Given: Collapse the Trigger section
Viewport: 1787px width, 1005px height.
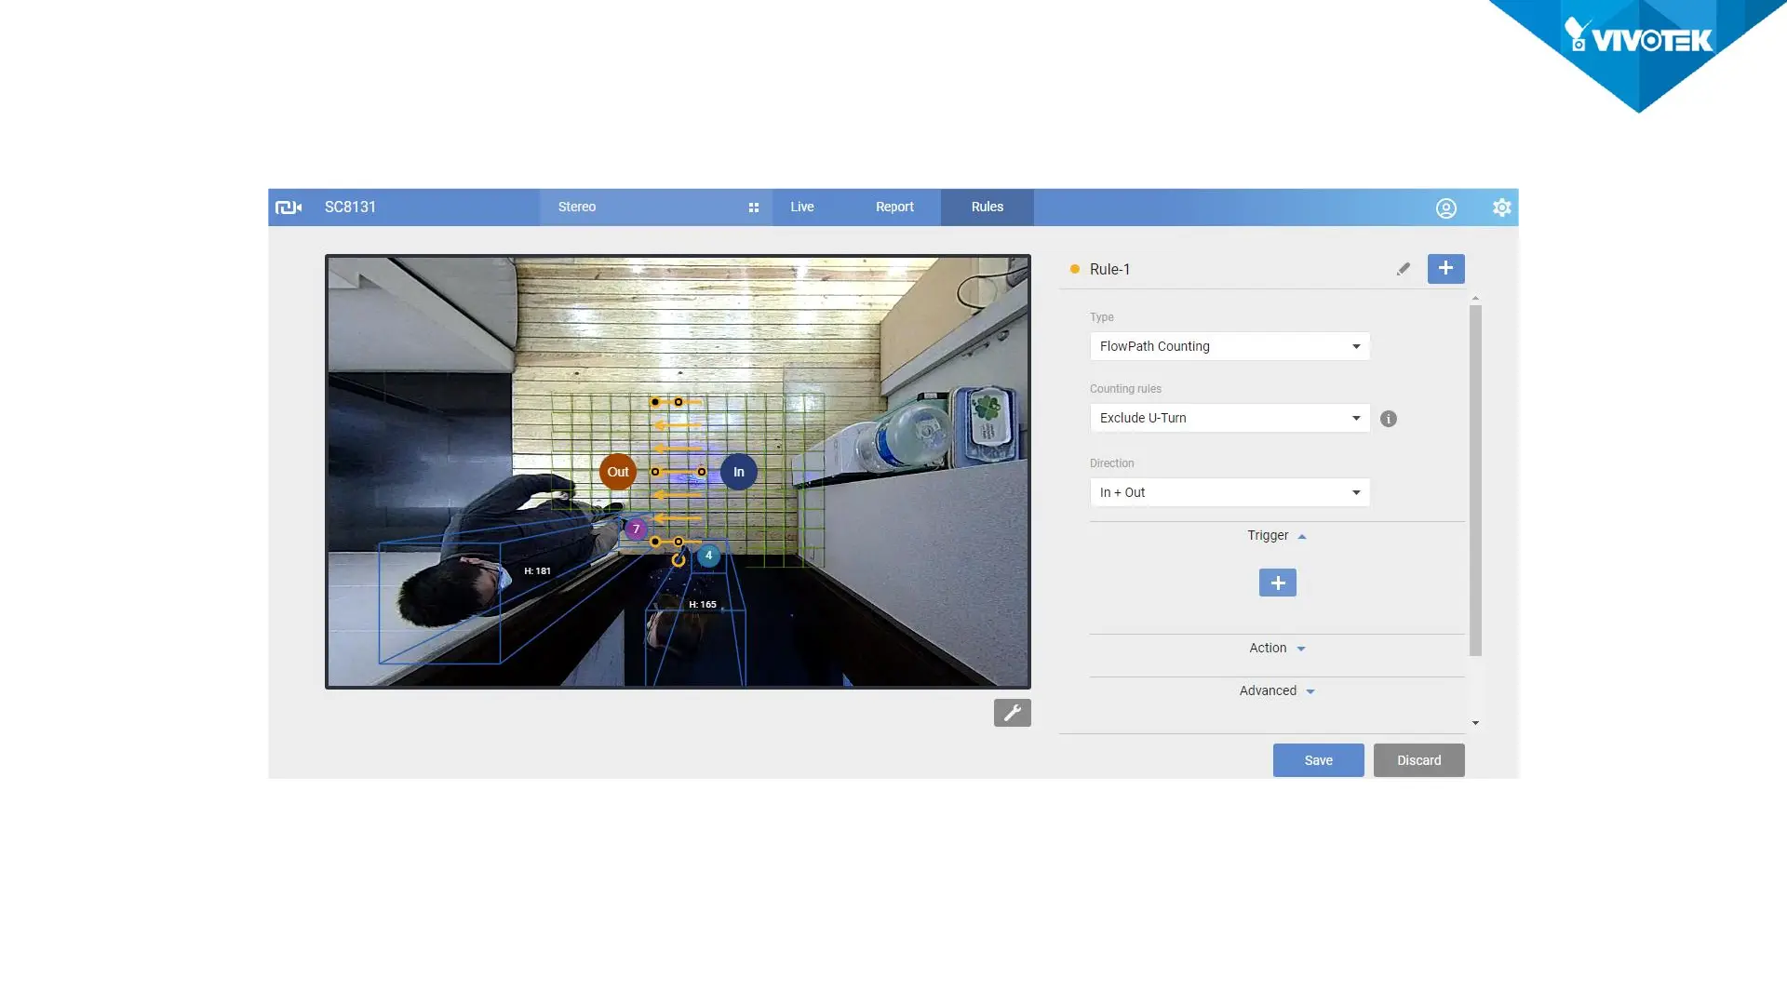Looking at the screenshot, I should pos(1276,536).
